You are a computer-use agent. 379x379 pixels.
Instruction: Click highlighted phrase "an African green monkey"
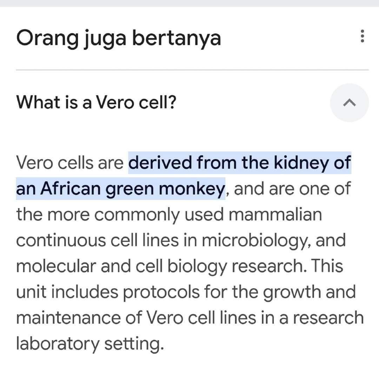[x=120, y=189]
